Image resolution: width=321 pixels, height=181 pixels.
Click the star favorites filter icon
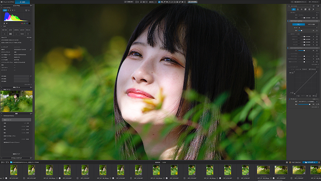tap(313, 6)
